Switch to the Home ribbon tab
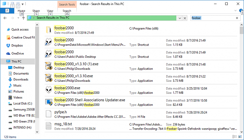This screenshot has width=244, height=140. click(x=21, y=11)
